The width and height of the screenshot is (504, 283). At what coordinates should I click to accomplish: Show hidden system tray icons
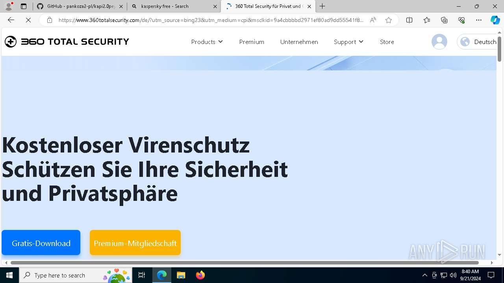pos(424,275)
